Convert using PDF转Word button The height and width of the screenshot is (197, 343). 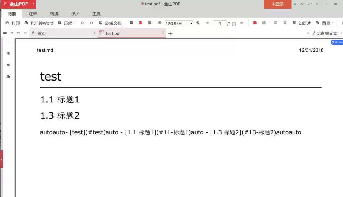tap(39, 23)
